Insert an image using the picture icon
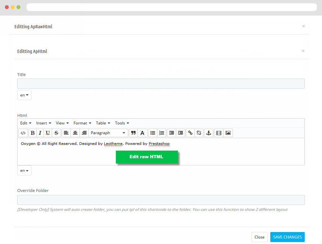322x244 pixels. coord(228,133)
